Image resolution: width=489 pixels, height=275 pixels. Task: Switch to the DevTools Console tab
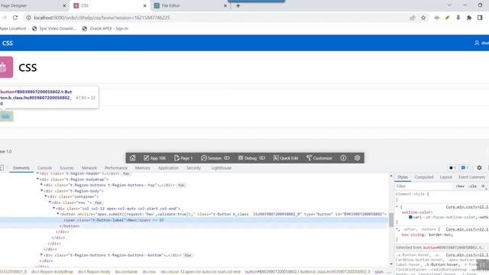[44, 168]
